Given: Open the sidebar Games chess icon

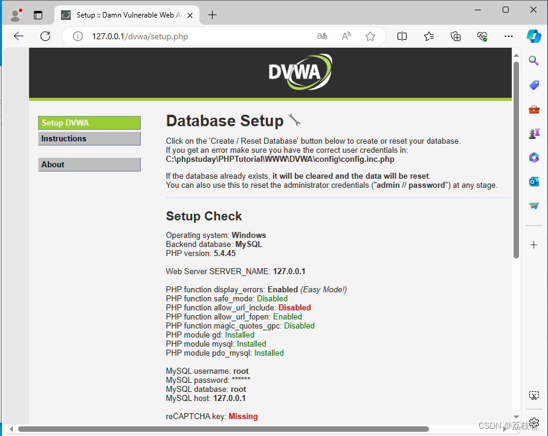Looking at the screenshot, I should [533, 133].
